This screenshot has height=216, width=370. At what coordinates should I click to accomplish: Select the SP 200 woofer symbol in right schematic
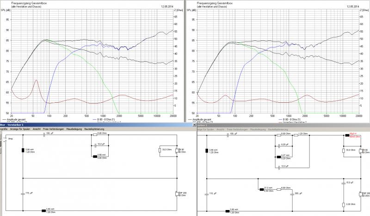tap(360, 193)
